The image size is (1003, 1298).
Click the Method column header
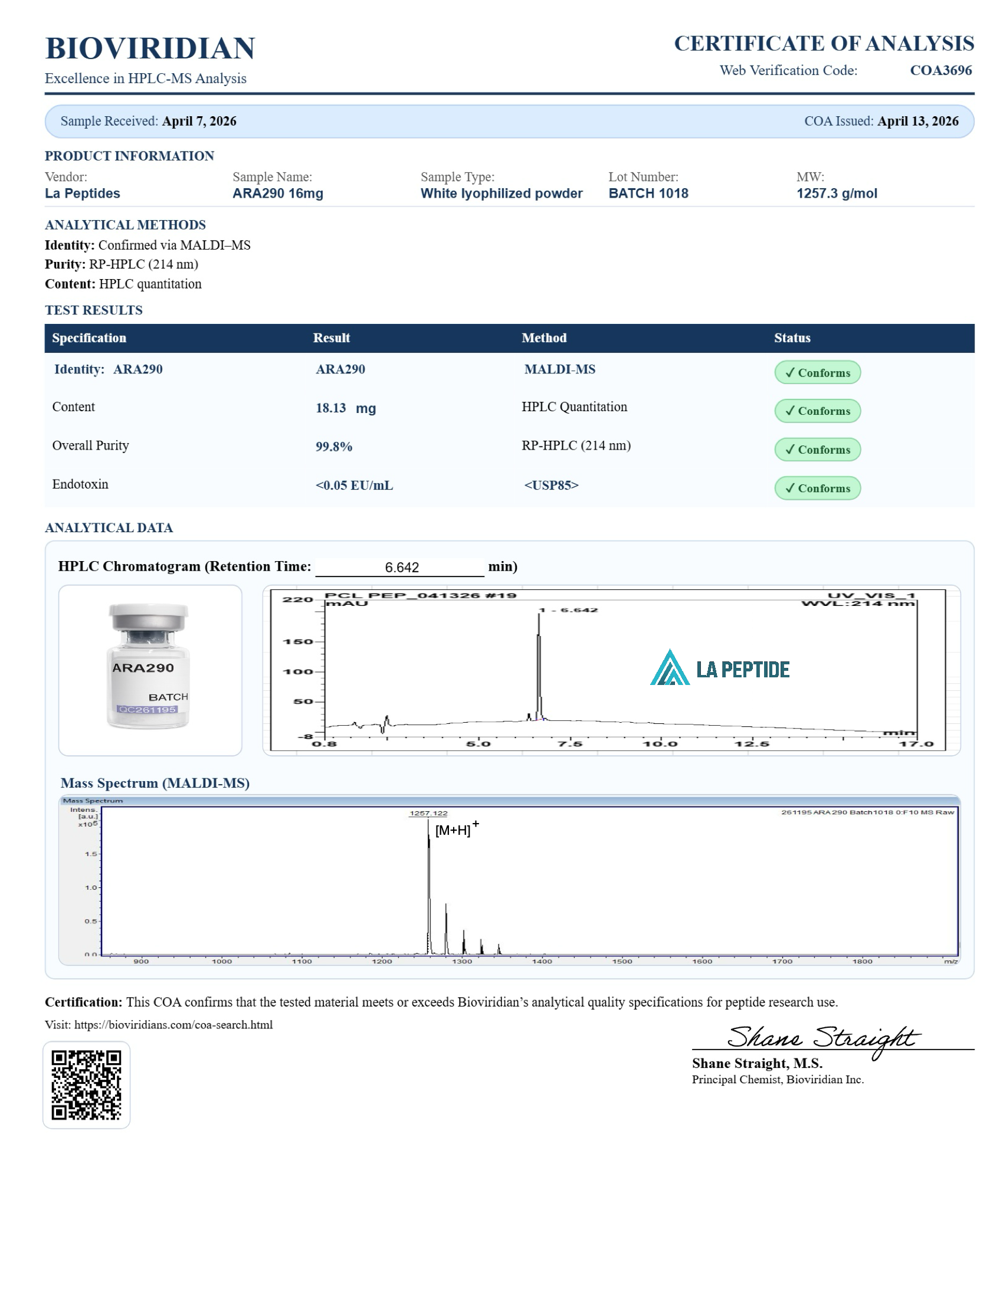(544, 337)
